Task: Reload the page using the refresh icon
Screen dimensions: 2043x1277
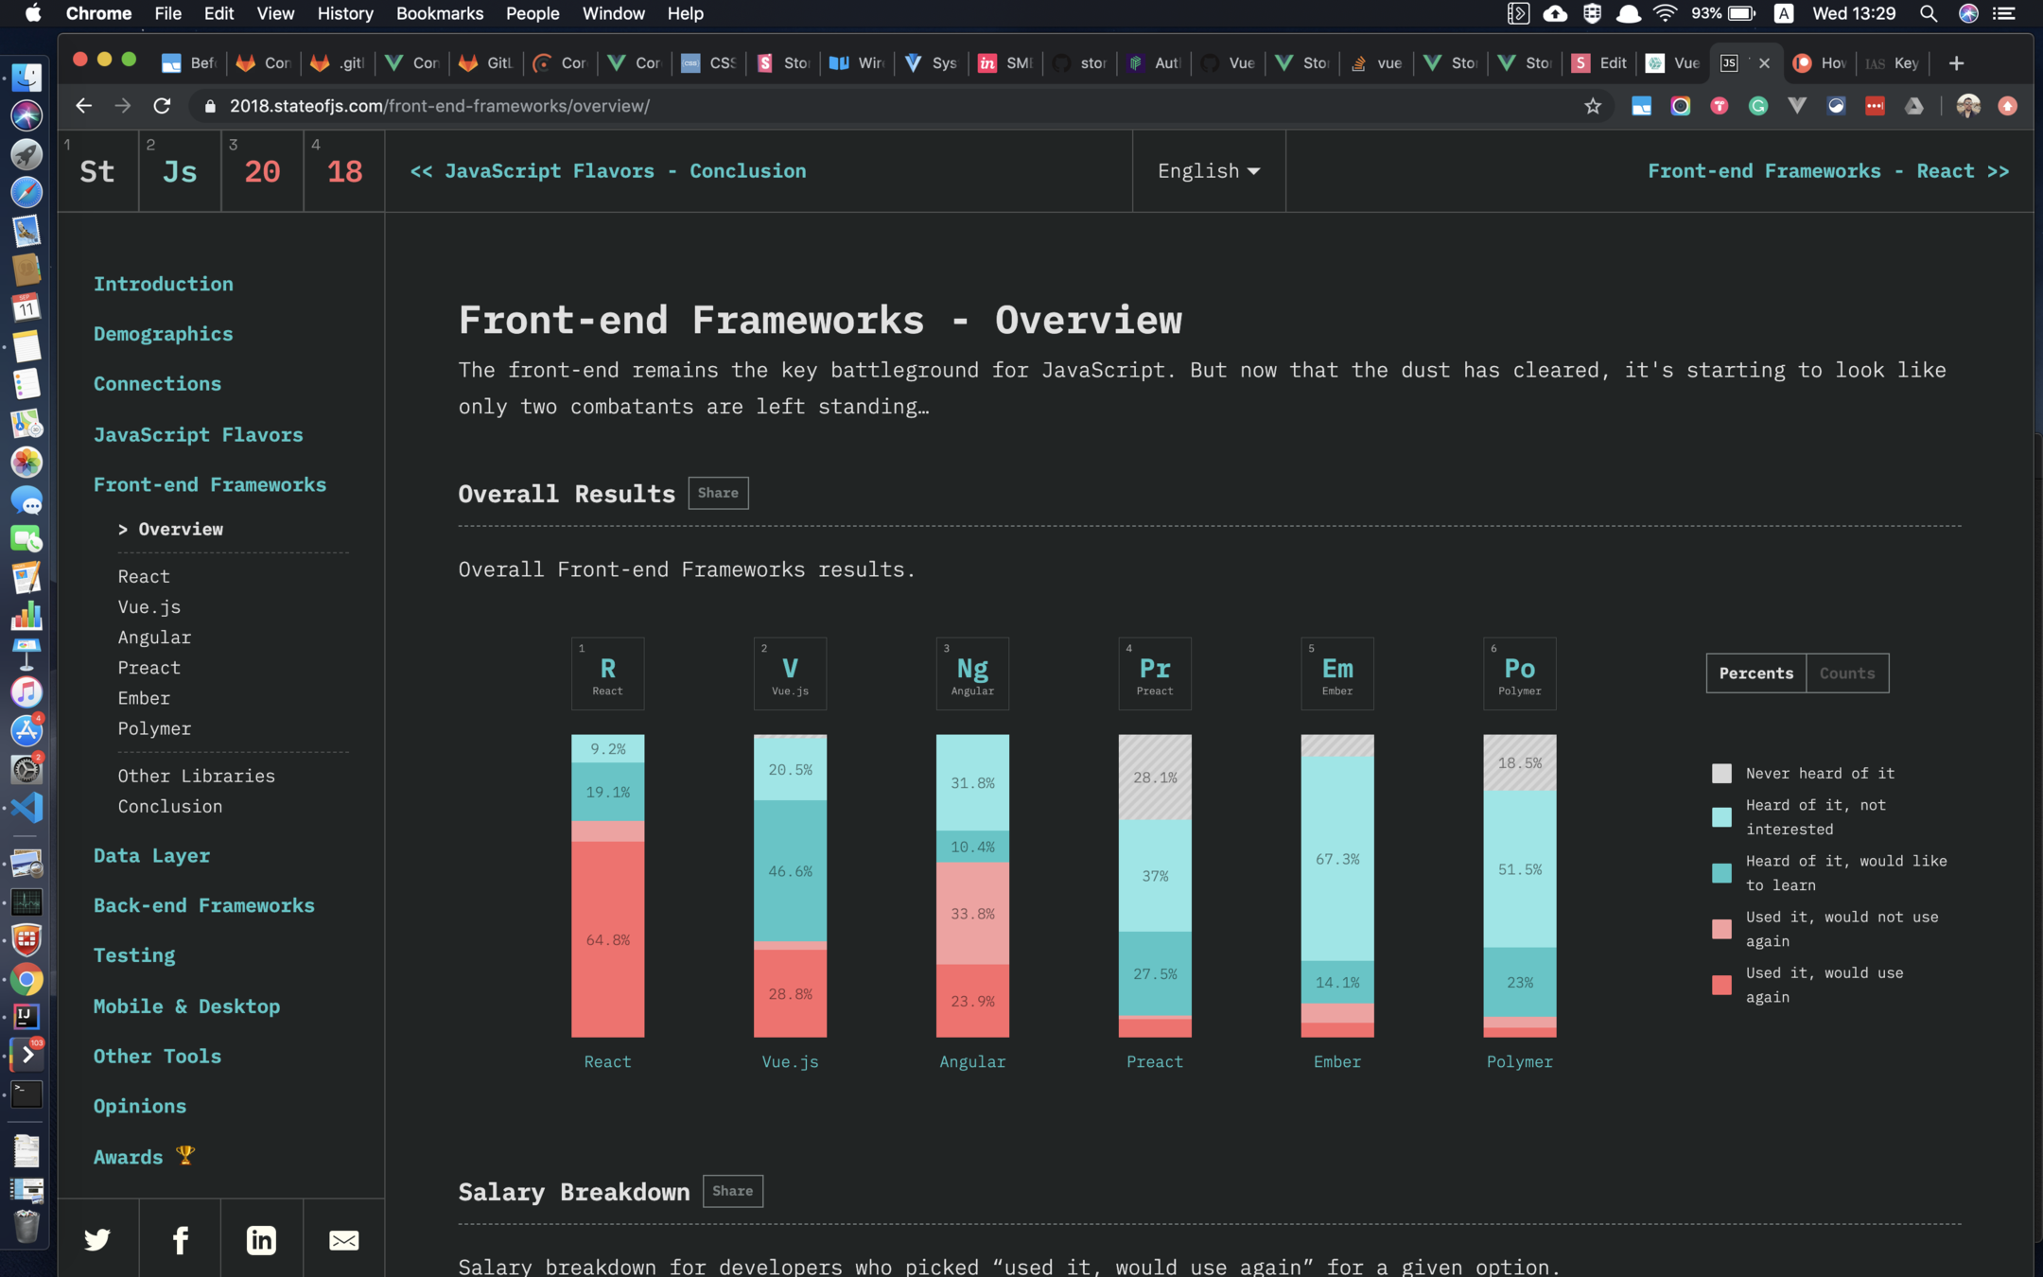Action: [162, 106]
